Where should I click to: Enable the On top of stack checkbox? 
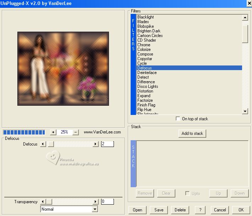[178, 119]
